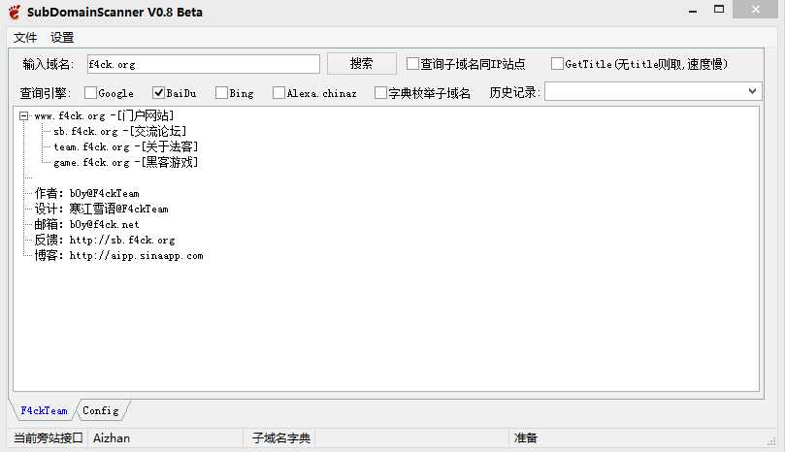Select the 博客: http://aipp.sinaapp.com row
This screenshot has height=452, width=785.
[x=118, y=255]
